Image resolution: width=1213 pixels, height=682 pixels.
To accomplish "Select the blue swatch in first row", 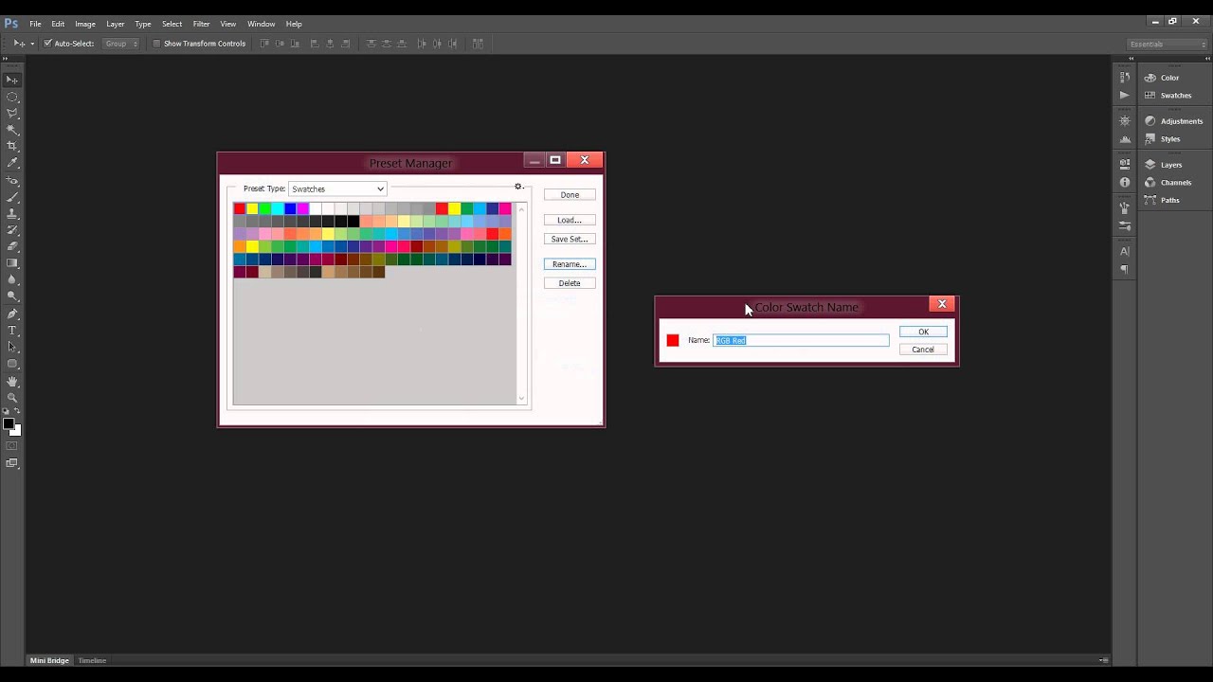I will coord(290,208).
